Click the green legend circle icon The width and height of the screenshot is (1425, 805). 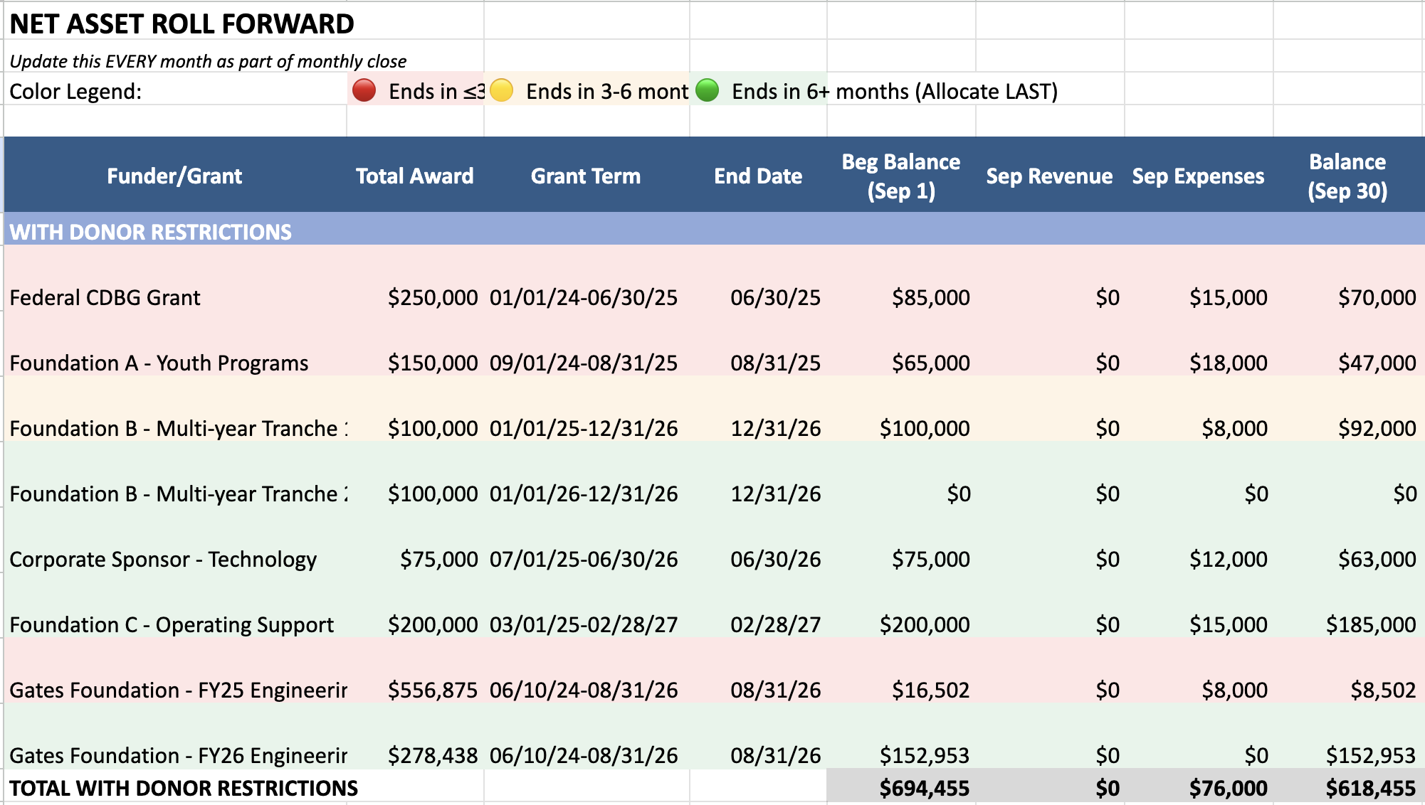coord(707,90)
